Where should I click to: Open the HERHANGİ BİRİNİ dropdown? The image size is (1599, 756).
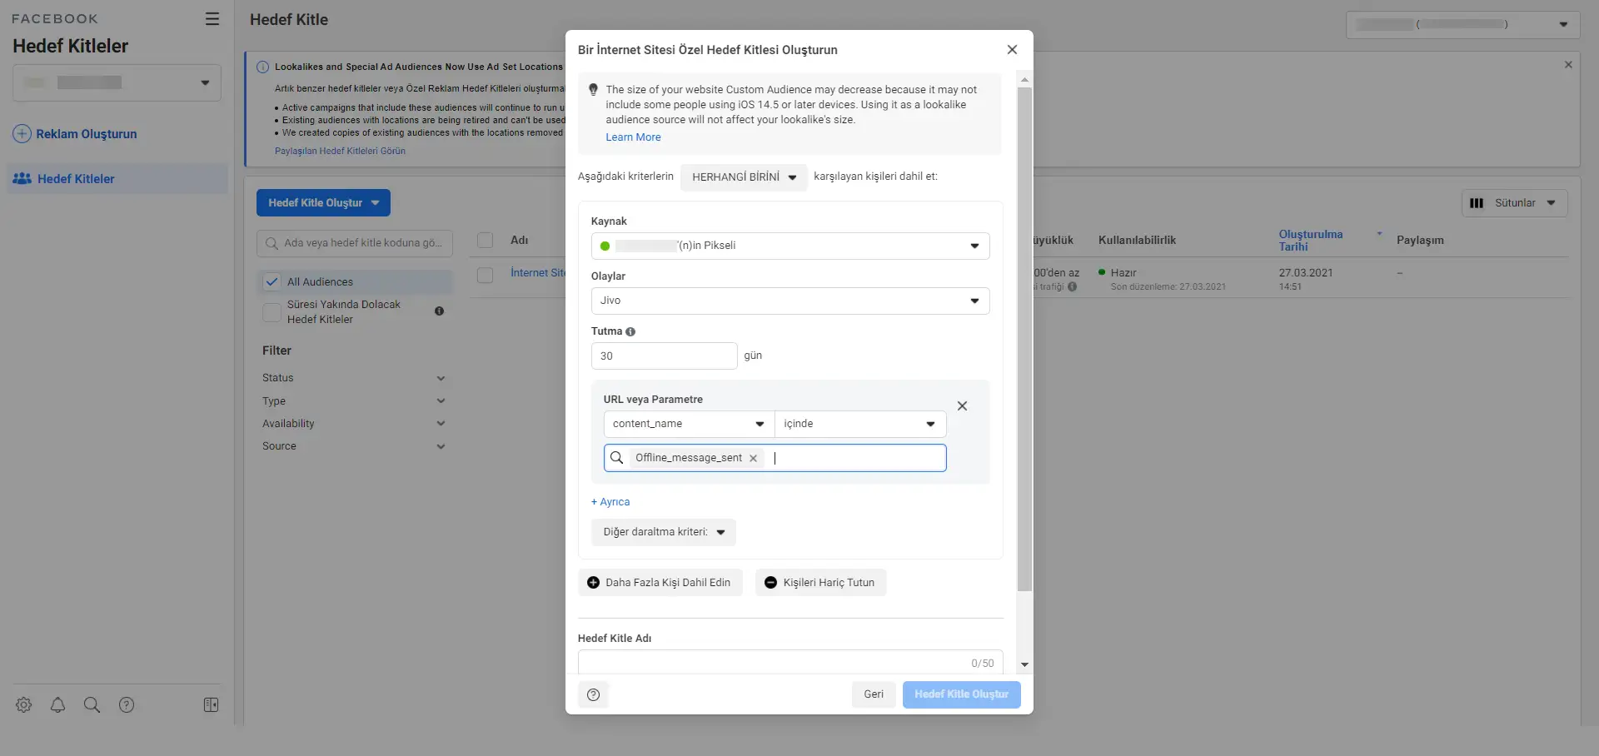[x=743, y=177]
